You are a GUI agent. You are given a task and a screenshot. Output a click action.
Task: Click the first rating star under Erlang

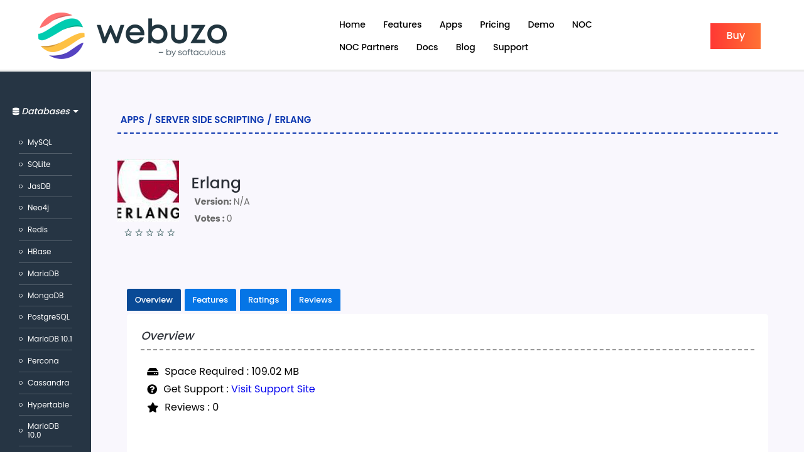tap(128, 233)
